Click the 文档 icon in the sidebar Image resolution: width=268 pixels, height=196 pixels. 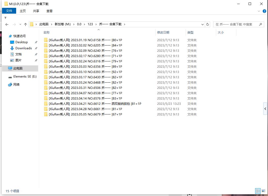(12, 54)
